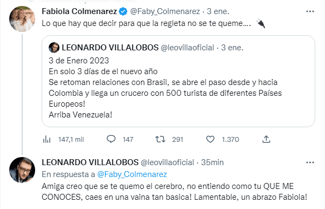Image resolution: width=325 pixels, height=209 pixels.
Task: Open the @Faby_Colmenarez handle in header
Action: [165, 11]
